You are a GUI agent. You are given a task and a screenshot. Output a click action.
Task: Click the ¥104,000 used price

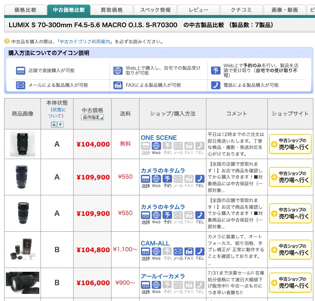pyautogui.click(x=93, y=144)
